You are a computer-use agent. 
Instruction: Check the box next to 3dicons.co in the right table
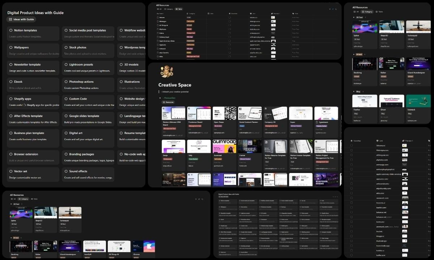(x=352, y=146)
